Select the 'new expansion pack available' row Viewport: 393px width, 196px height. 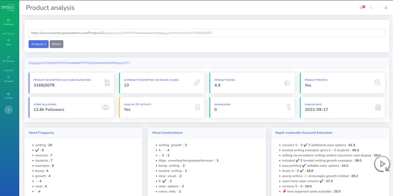click(311, 191)
